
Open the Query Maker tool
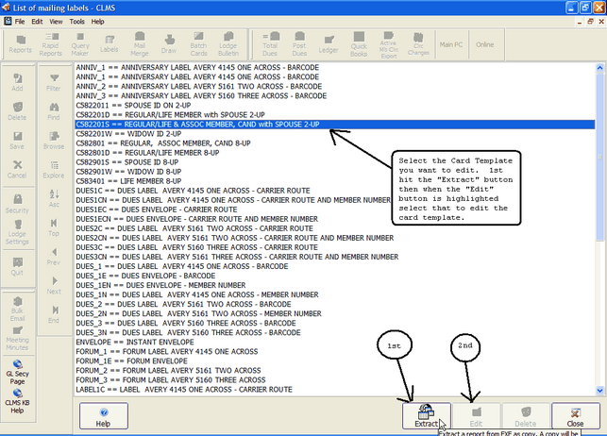tap(81, 43)
